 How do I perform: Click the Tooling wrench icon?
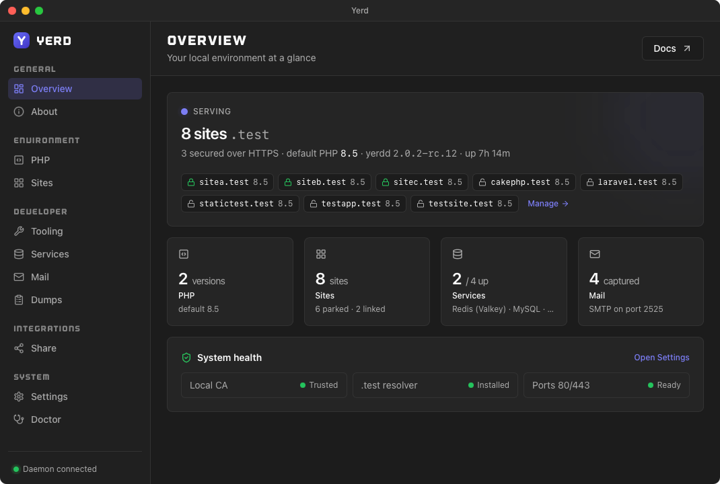(x=19, y=231)
